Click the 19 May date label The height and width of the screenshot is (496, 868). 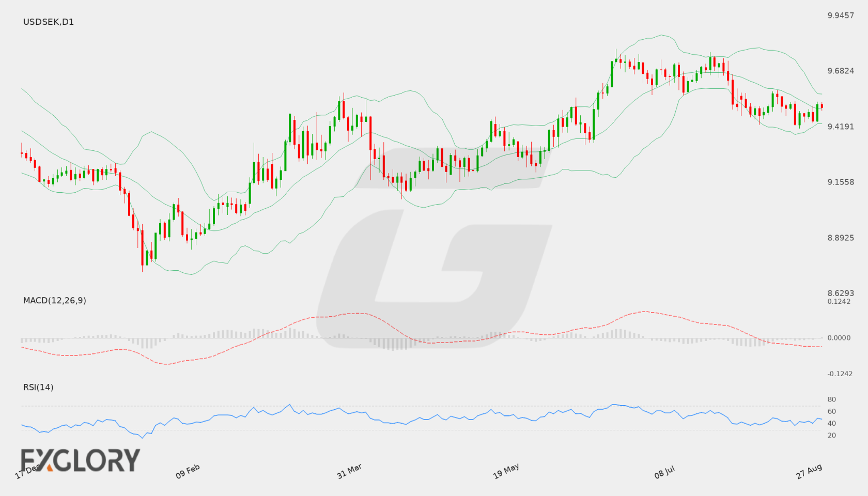pyautogui.click(x=506, y=471)
